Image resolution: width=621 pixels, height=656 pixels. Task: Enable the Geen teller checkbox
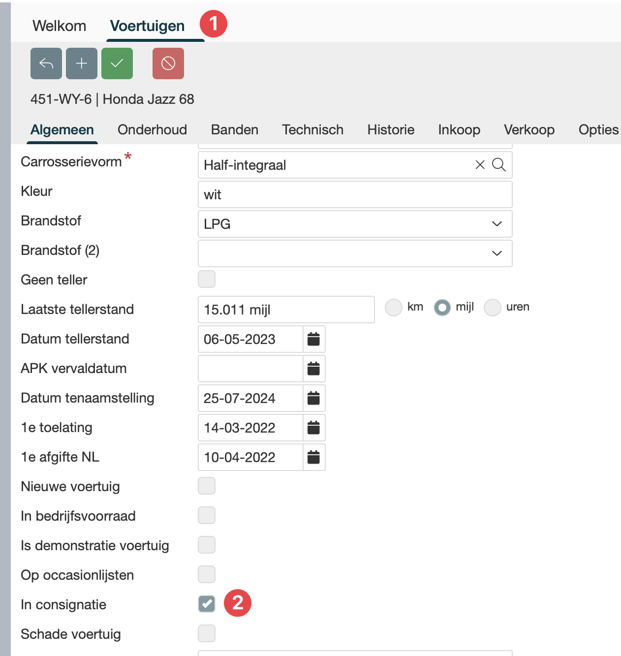(207, 279)
